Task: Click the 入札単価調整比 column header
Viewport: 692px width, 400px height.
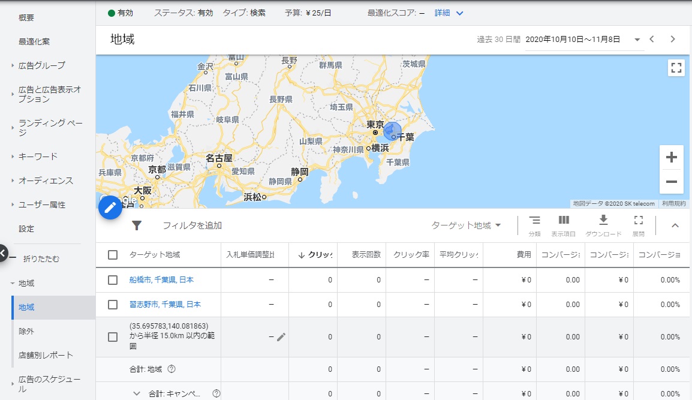Action: click(250, 255)
